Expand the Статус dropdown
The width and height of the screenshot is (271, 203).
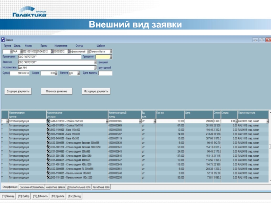[88, 51]
